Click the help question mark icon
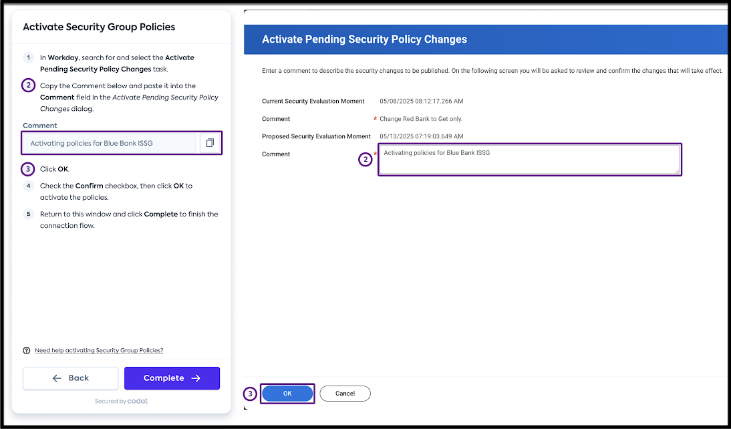The image size is (731, 429). (x=27, y=350)
